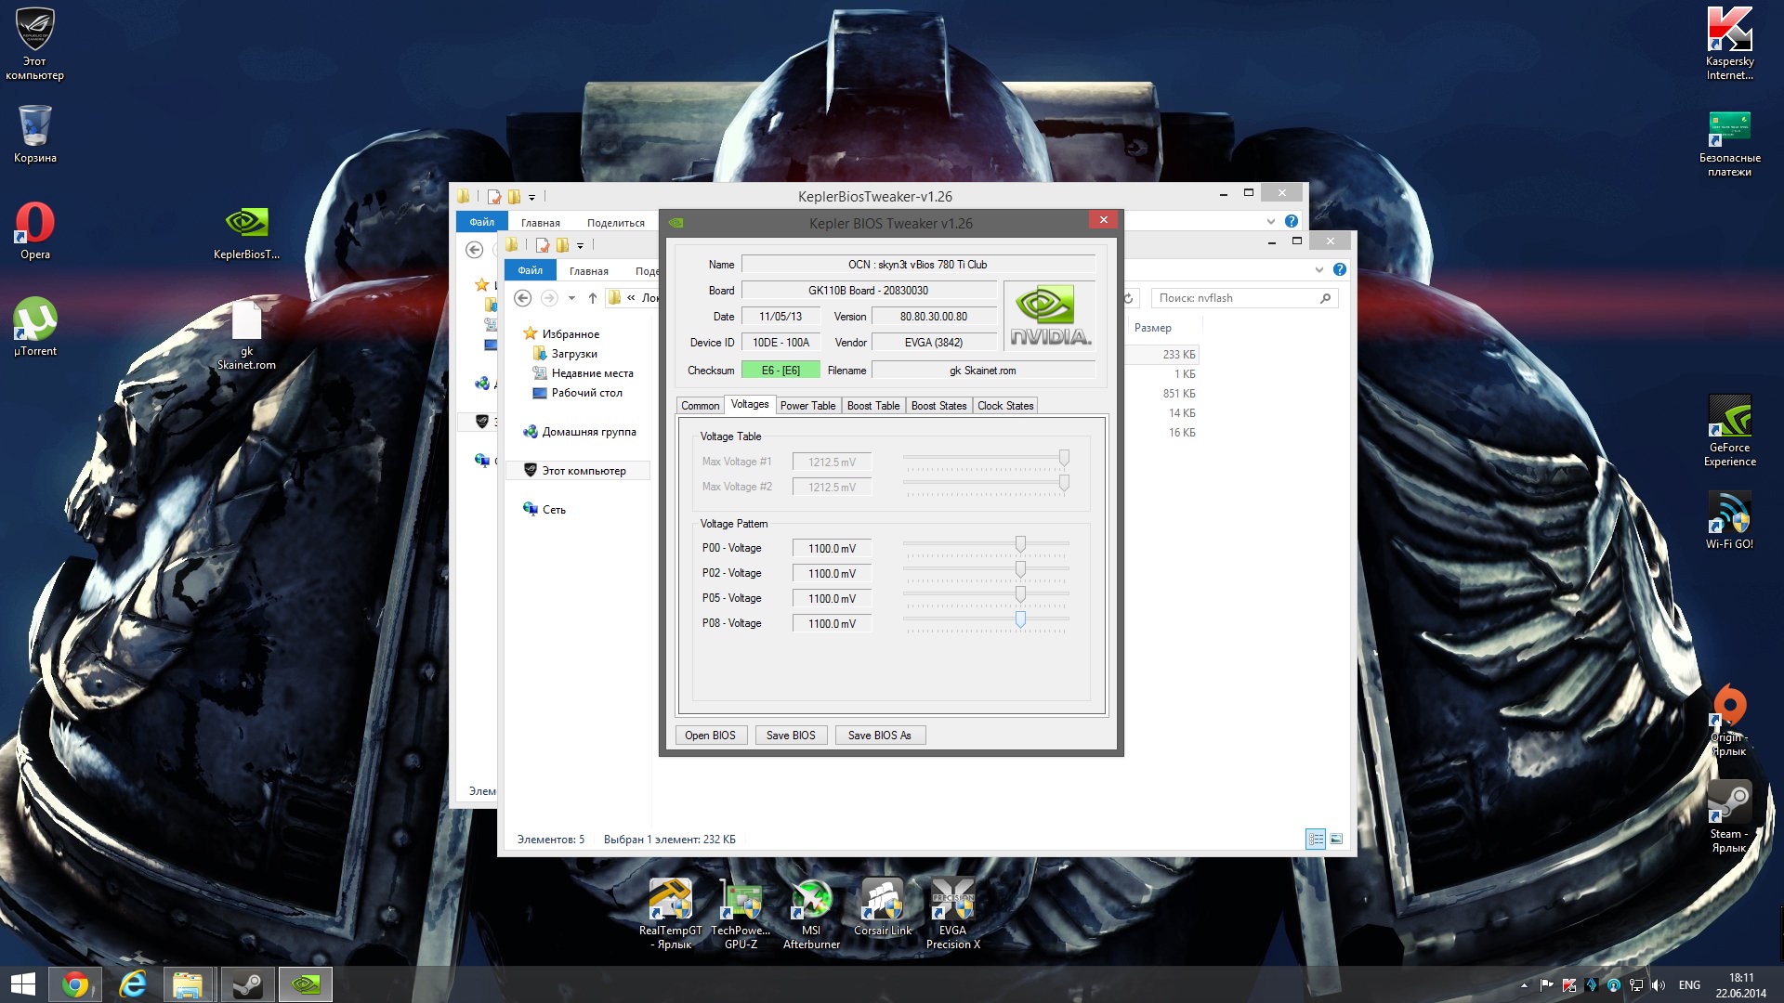
Task: Click details view toggle in Explorer status bar
Action: [x=1315, y=839]
